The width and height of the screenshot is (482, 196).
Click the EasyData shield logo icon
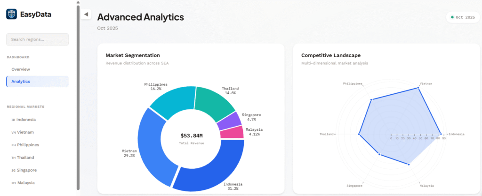pyautogui.click(x=11, y=14)
